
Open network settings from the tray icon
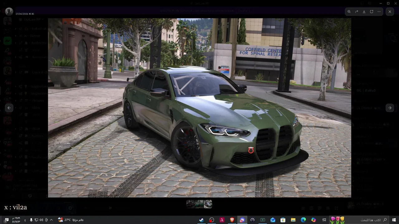[x=36, y=220]
